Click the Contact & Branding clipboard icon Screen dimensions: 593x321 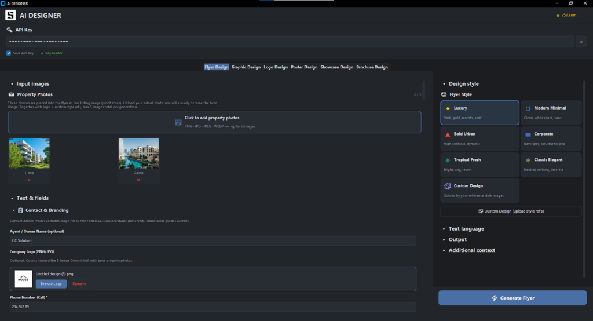[x=20, y=210]
